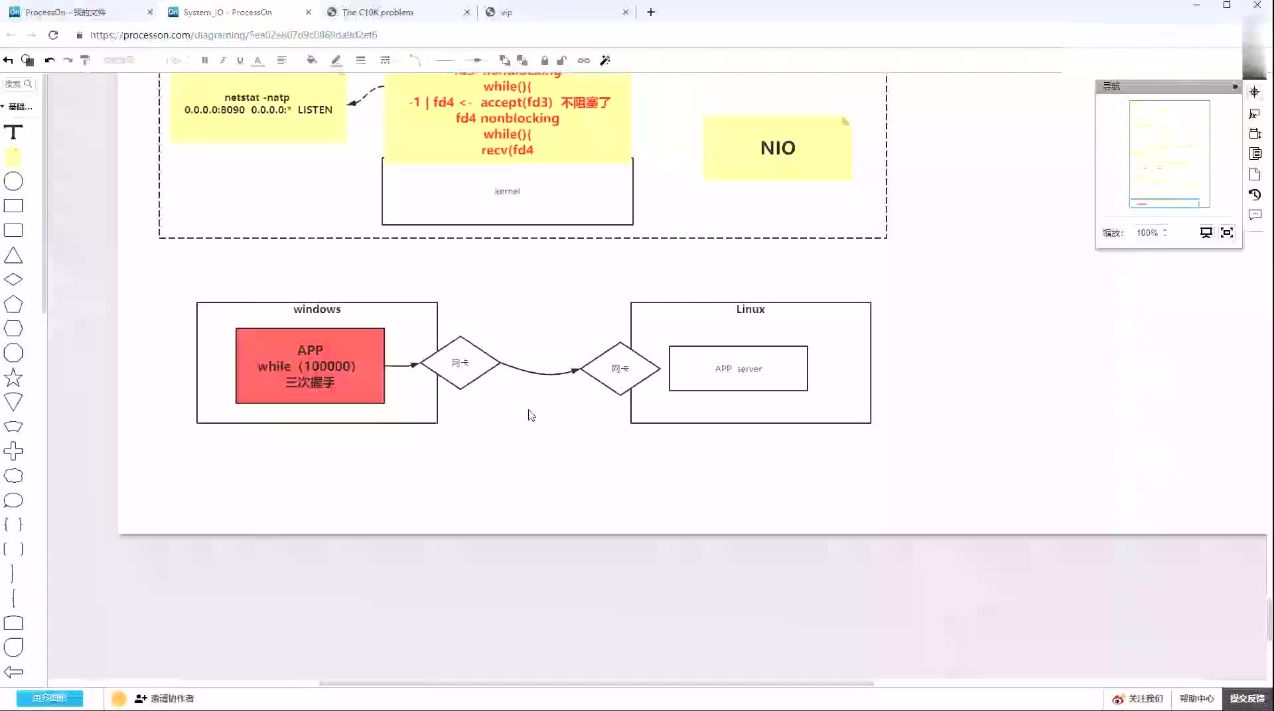Viewport: 1274px width, 711px height.
Task: Open the history versions clock icon
Action: point(1254,194)
